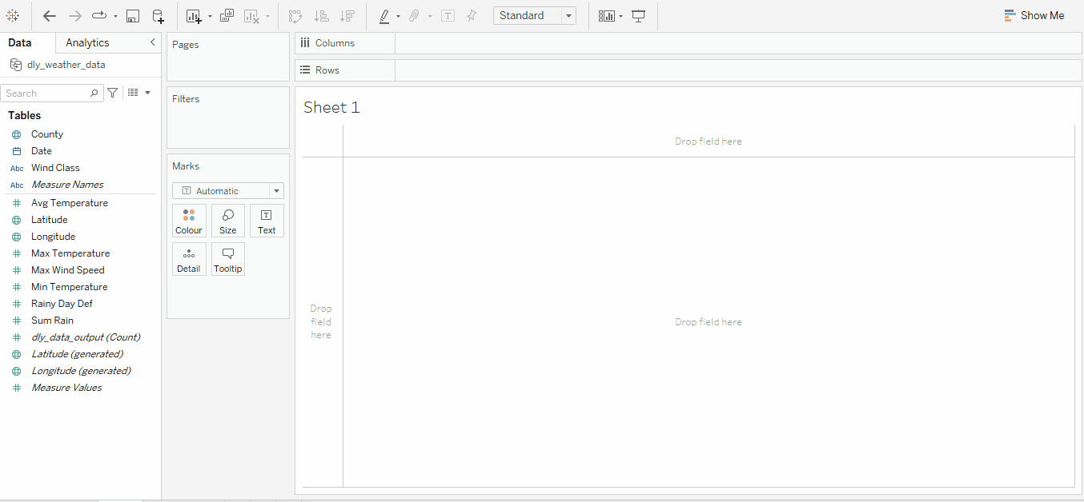This screenshot has height=502, width=1084.
Task: Click inside the fields Search box
Action: (44, 93)
